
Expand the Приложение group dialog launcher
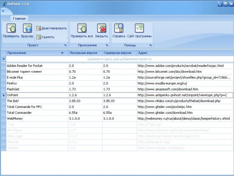point(108,45)
